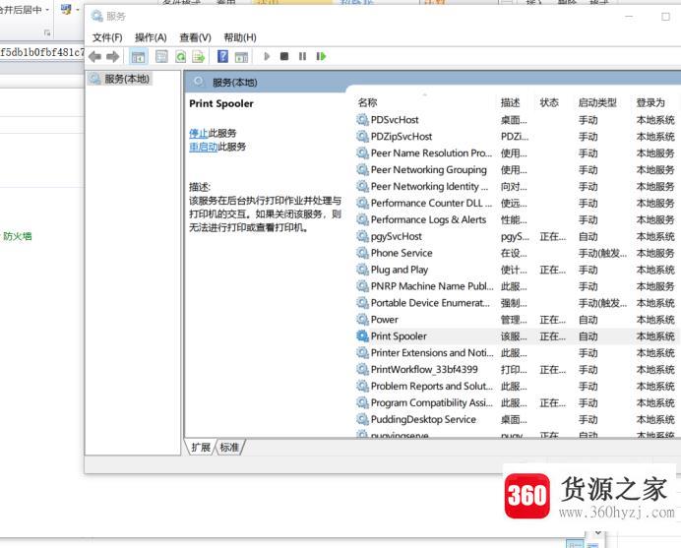Click the 停止 service link
Screen dimensions: 681x548
[199, 133]
